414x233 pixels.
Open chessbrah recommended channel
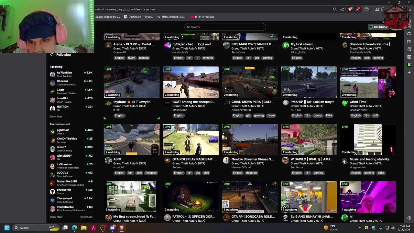click(x=71, y=192)
